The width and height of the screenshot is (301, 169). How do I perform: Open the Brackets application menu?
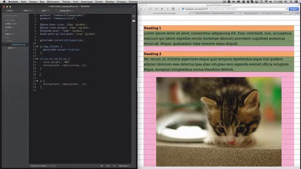pyautogui.click(x=13, y=1)
